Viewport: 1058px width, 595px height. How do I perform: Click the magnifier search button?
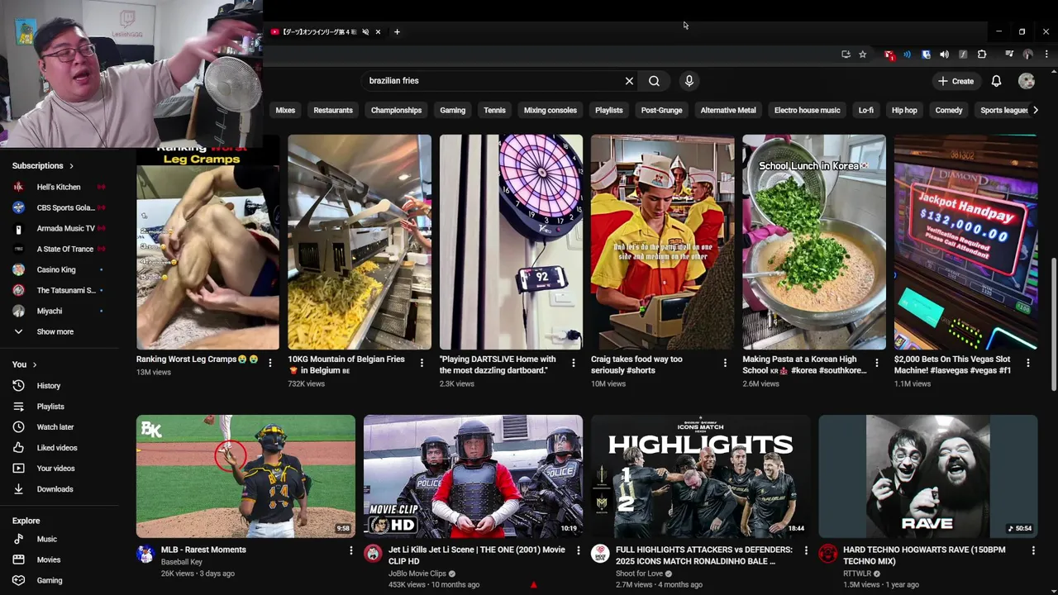(654, 81)
